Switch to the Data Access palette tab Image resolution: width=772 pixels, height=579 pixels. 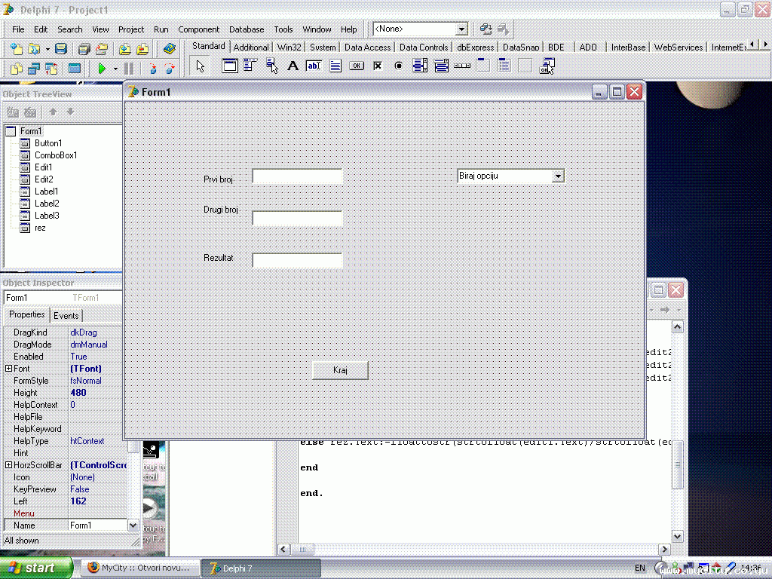(367, 47)
